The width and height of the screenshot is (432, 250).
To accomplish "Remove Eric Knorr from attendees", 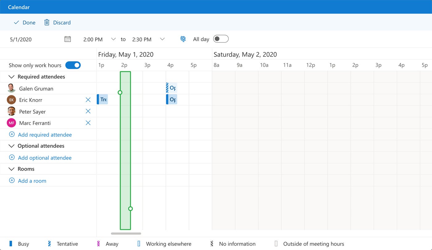I will coord(88,100).
